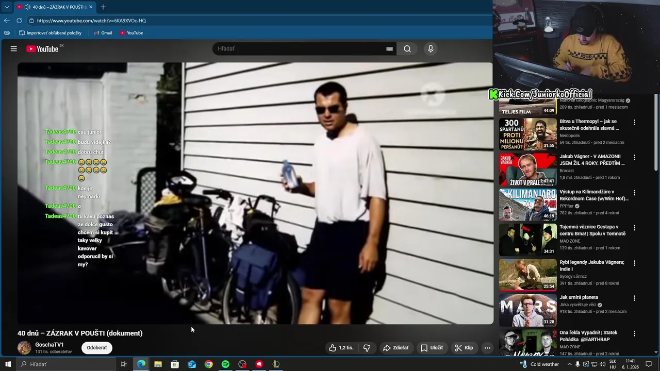This screenshot has width=660, height=371.
Task: Open a new browser tab
Action: [x=103, y=7]
